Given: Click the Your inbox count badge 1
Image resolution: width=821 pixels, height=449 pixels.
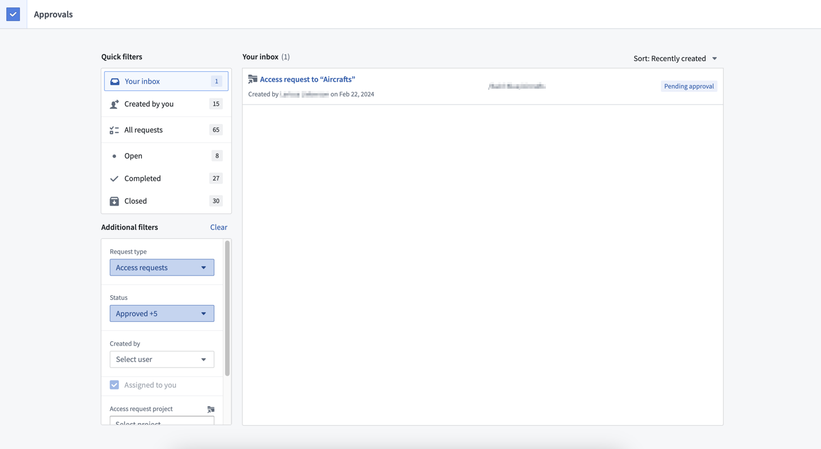Looking at the screenshot, I should 216,81.
